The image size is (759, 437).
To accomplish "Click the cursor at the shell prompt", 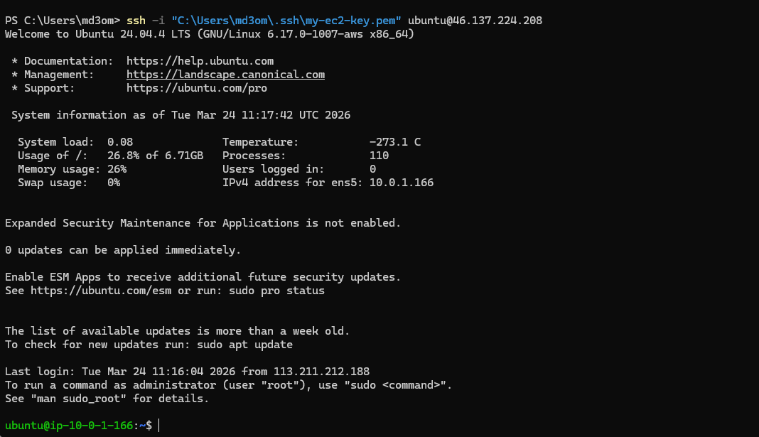I will [160, 425].
